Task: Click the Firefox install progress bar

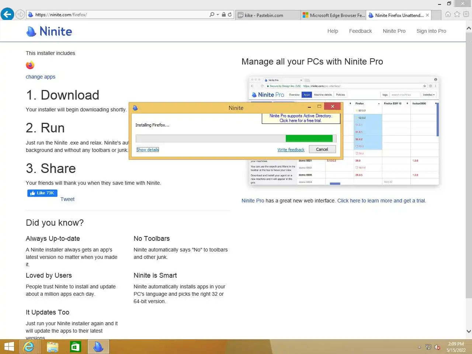Action: coord(236,138)
